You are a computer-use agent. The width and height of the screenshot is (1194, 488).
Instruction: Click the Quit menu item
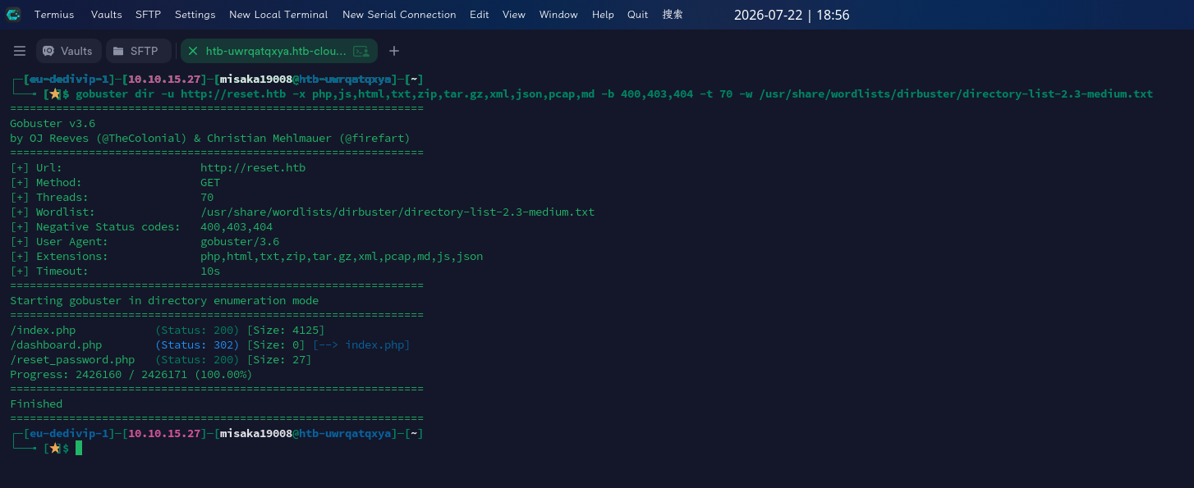click(638, 15)
